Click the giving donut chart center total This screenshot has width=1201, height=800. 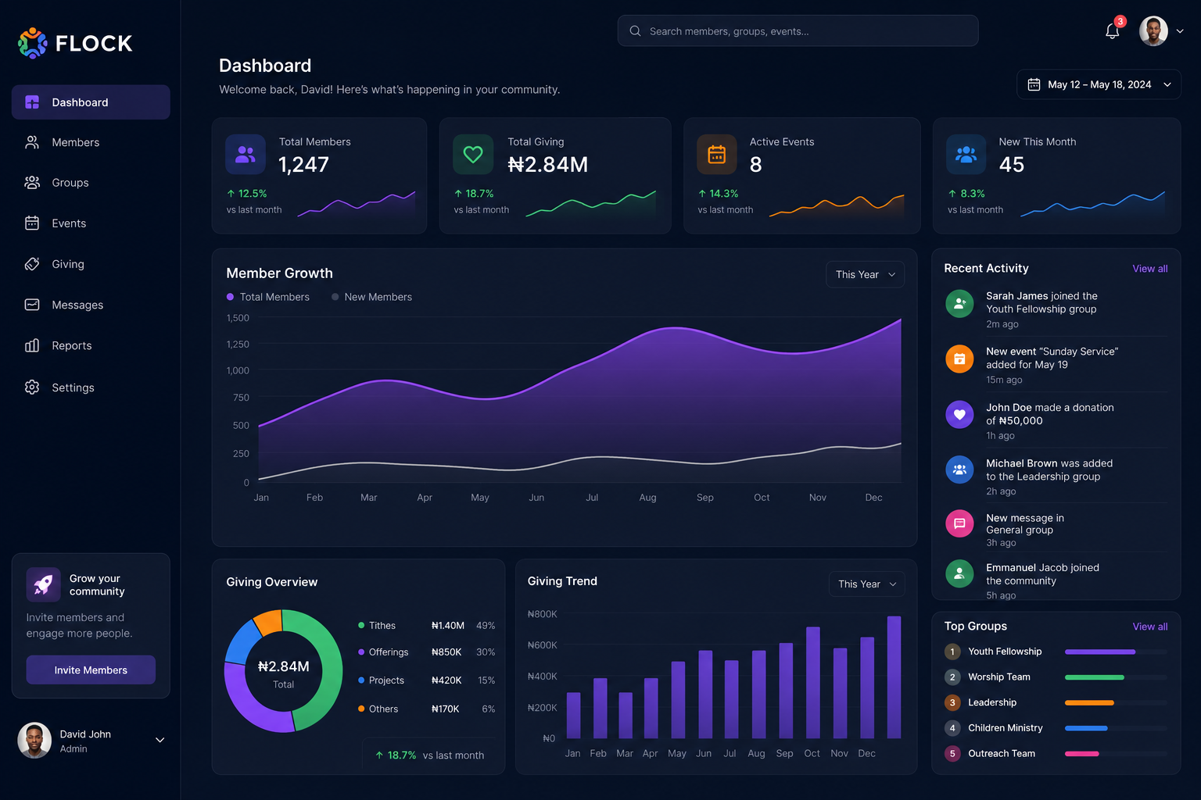pos(284,673)
